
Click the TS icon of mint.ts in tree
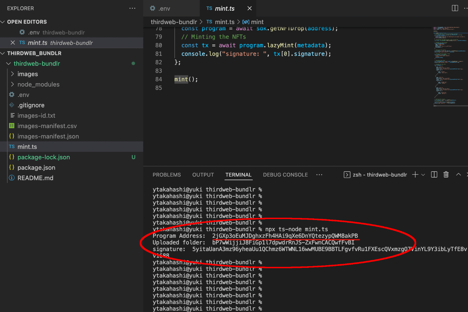point(12,146)
